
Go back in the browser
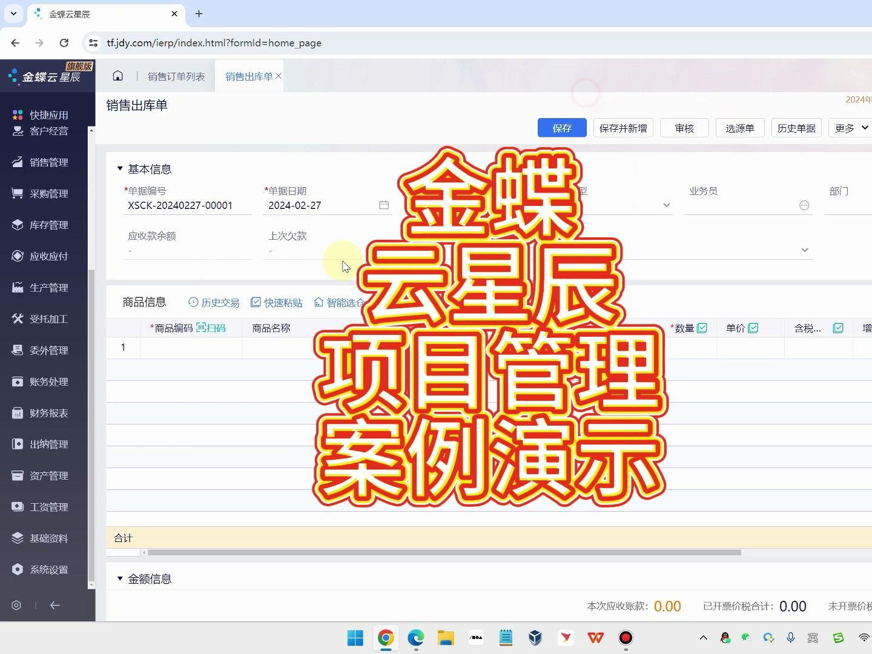coord(15,43)
